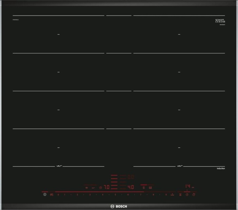Select the upper 0.0 zone display
This screenshot has width=238, height=210.
[131, 177]
